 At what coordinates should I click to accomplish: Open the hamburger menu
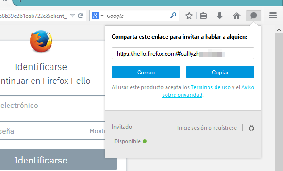[273, 16]
